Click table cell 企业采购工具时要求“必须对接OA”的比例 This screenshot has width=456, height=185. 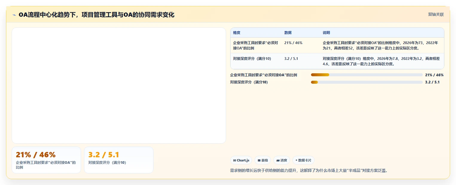point(256,45)
